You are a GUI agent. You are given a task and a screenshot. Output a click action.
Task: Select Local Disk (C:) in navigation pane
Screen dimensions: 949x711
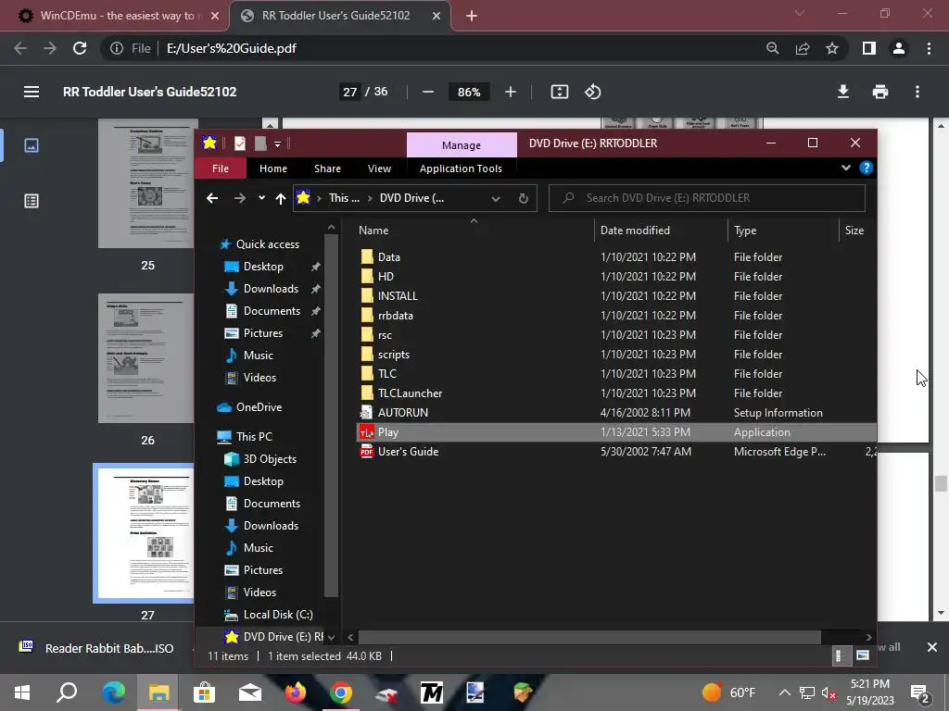(x=278, y=615)
